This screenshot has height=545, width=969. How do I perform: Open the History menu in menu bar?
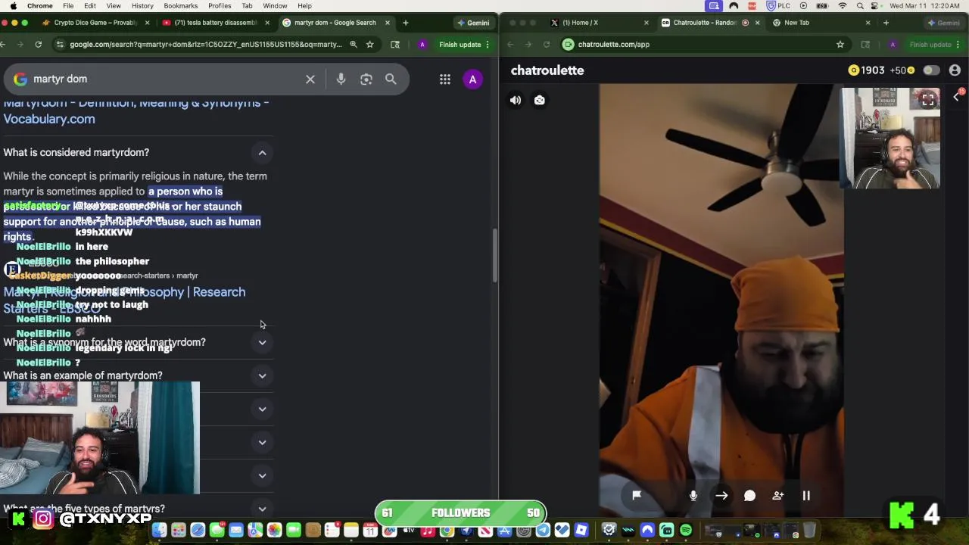[142, 6]
